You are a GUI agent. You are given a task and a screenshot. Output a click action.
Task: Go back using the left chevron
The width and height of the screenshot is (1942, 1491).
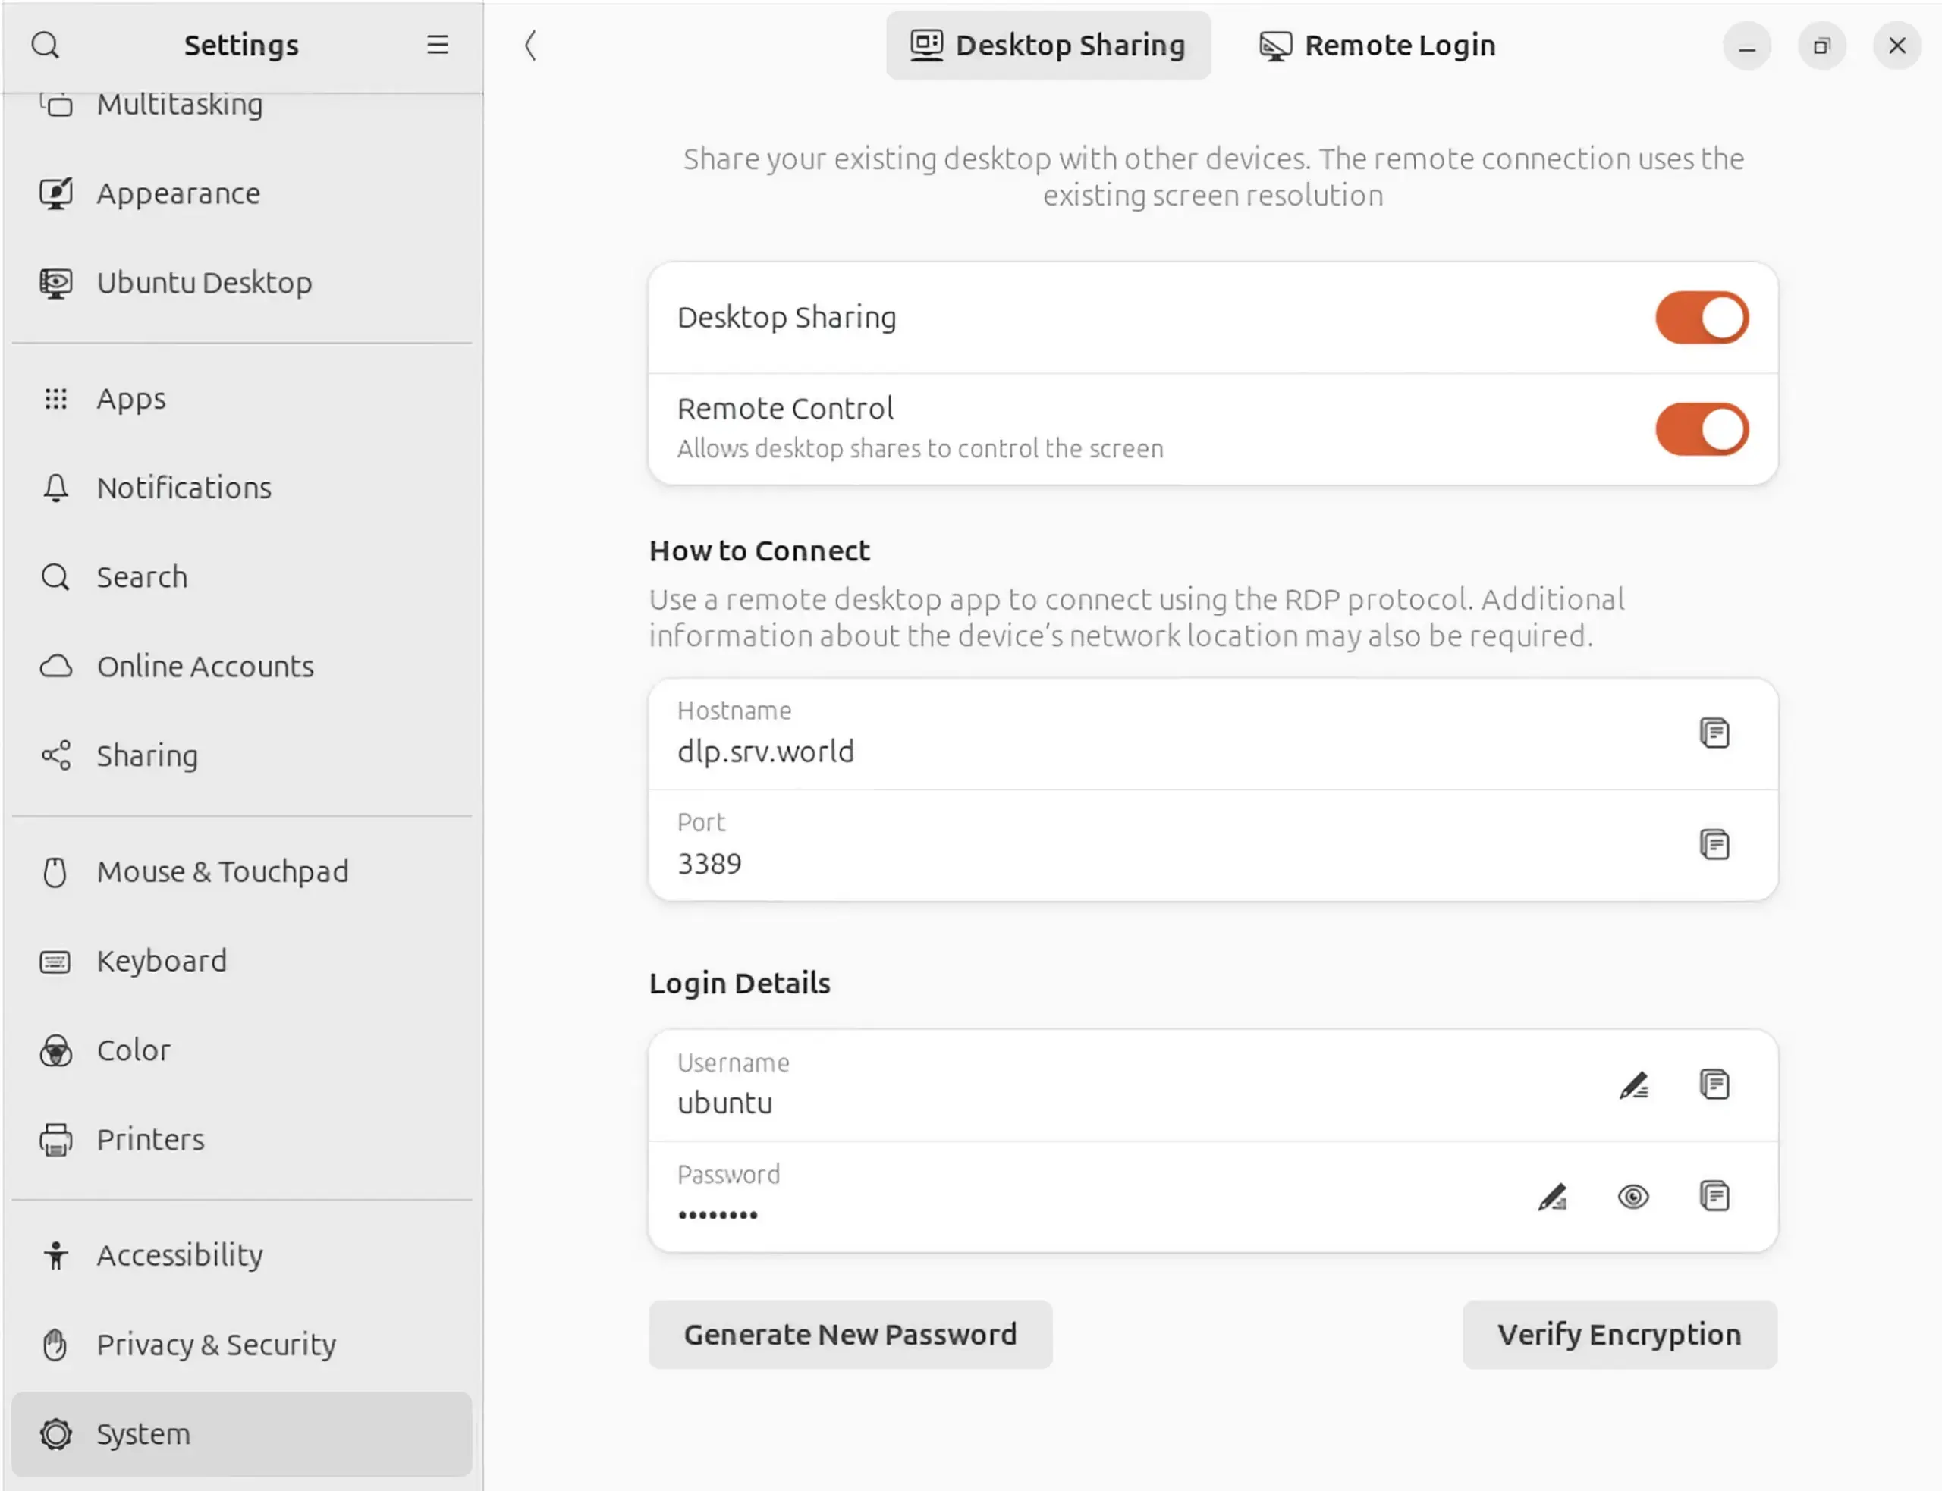coord(530,46)
